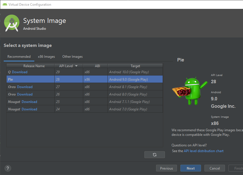Viewport: 243px width, 175px height.
Task: Select the Android 10.0 (Google Play) target cell
Action: click(x=135, y=72)
